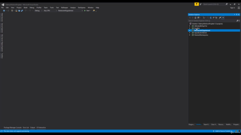The width and height of the screenshot is (241, 135).
Task: Click the Show All Files icon
Action: [x=216, y=18]
